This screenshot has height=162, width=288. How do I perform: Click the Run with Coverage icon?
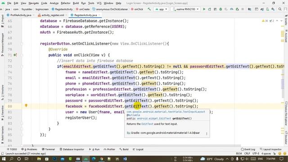[x=226, y=9]
